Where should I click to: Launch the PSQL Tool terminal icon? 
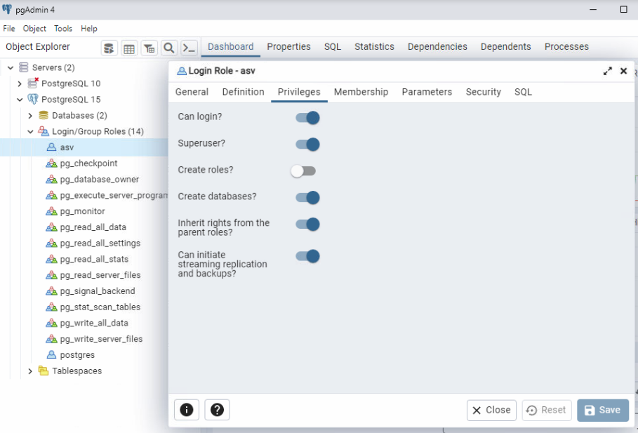tap(189, 48)
